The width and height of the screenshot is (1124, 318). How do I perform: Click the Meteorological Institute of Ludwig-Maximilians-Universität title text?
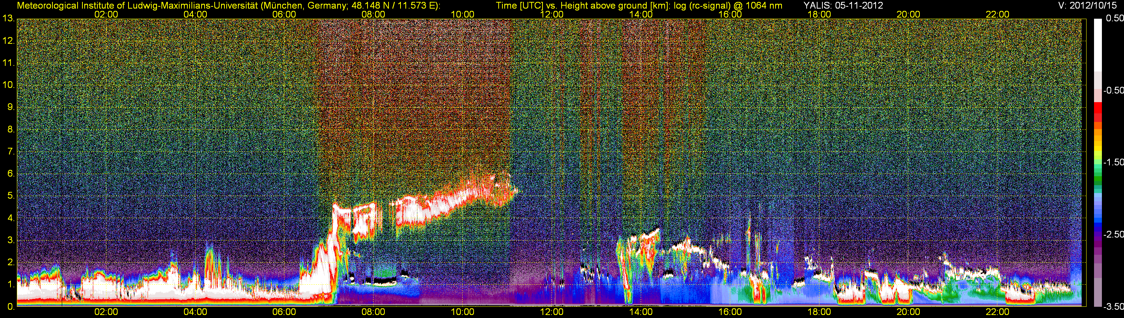click(229, 5)
